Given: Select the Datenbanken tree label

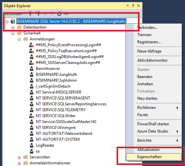Looking at the screenshot, I should pyautogui.click(x=35, y=27).
